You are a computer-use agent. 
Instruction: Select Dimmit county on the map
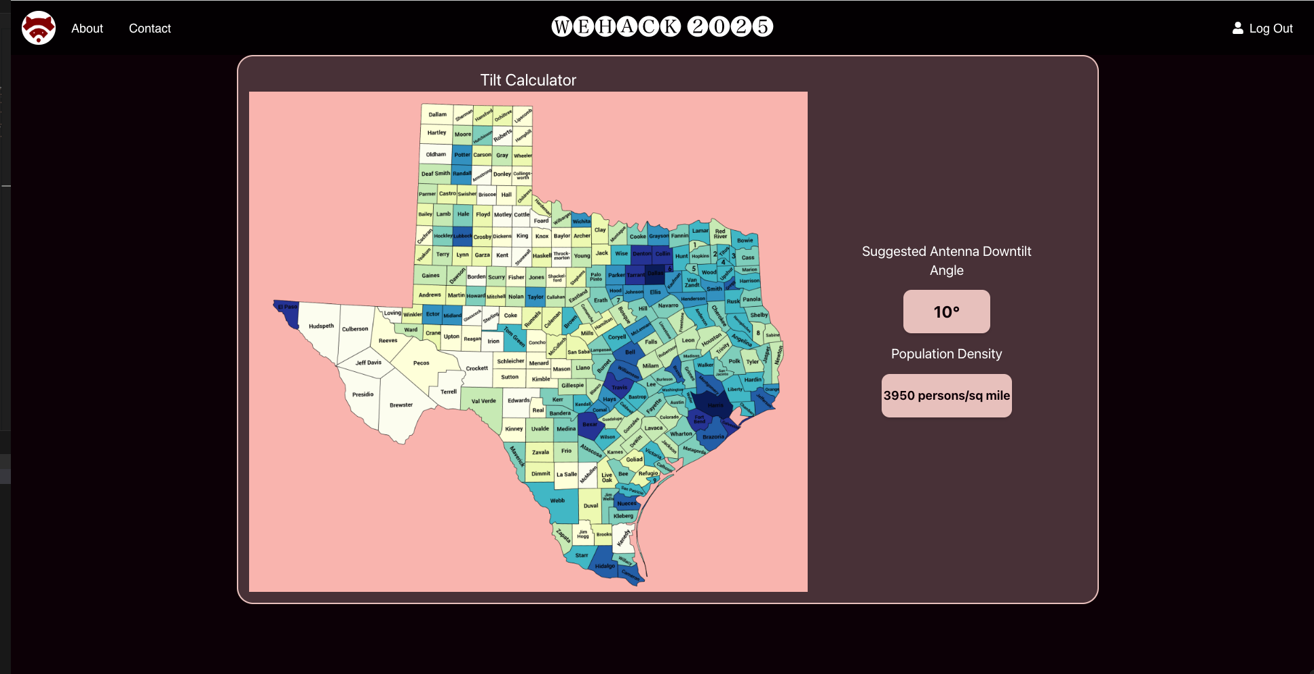tap(540, 474)
